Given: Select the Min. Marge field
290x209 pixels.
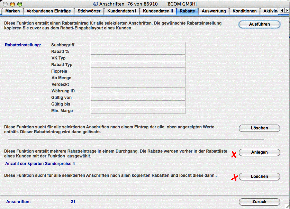Looking at the screenshot, I should 138,111.
